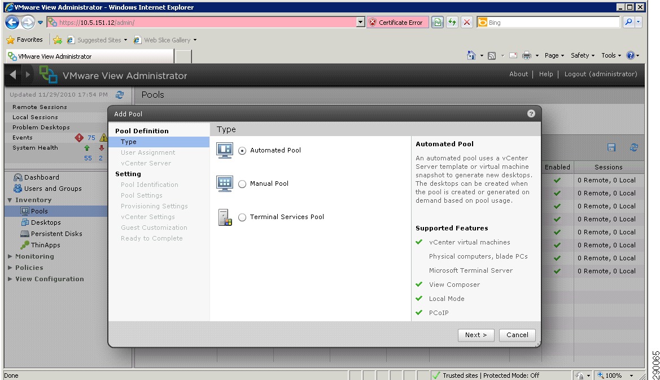Screen dimensions: 660x380
Task: Click Logout (administrator) link
Action: pyautogui.click(x=601, y=74)
